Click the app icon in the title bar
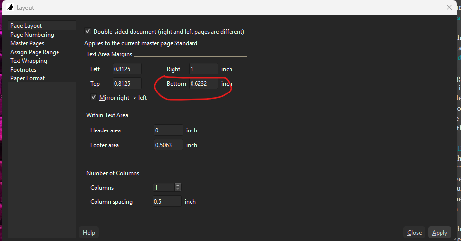 (9, 8)
